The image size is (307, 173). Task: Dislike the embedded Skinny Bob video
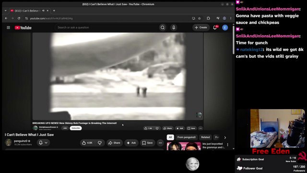coord(157,128)
